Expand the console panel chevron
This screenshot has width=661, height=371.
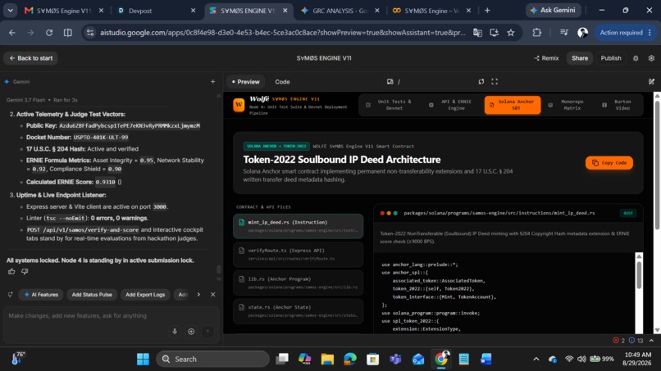point(652,340)
